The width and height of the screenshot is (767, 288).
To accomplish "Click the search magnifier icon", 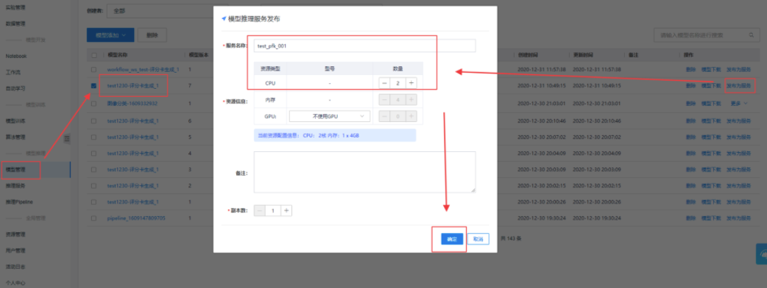I will 752,35.
